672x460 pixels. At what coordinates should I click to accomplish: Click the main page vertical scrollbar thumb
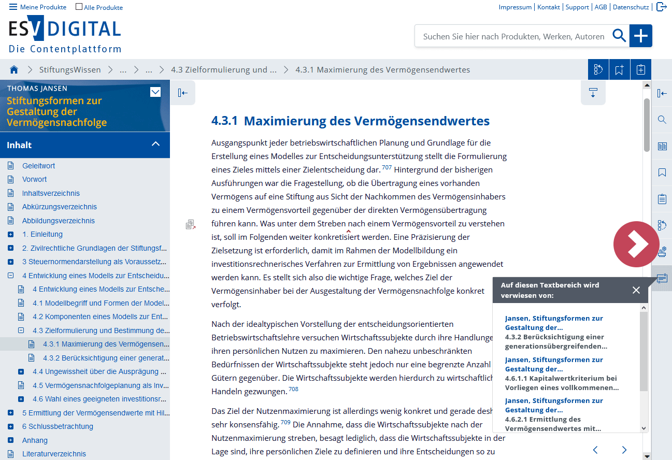click(647, 125)
